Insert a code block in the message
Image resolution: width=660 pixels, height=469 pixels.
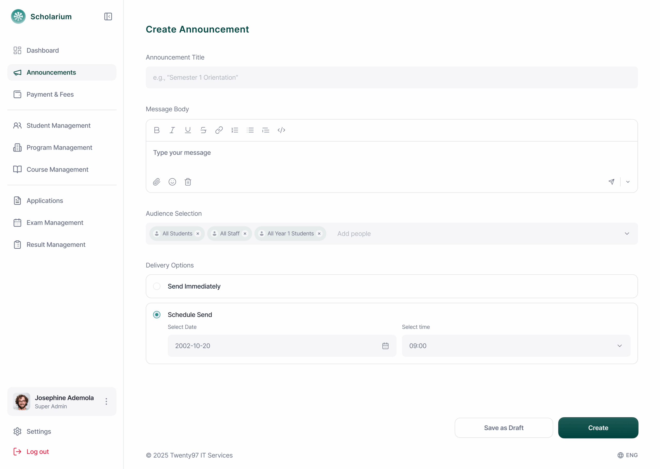[281, 130]
